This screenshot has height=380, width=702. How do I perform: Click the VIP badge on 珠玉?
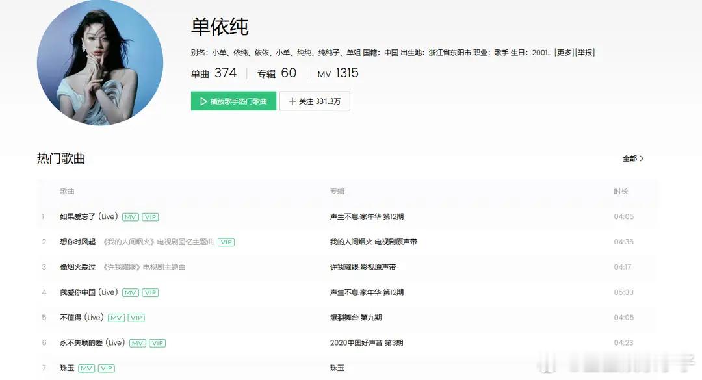[107, 368]
